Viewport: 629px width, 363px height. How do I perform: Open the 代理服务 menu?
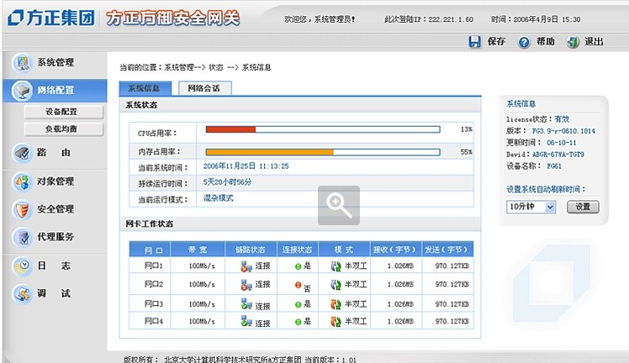[55, 237]
